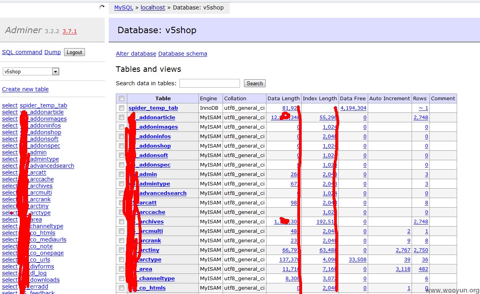The image size is (480, 294).
Task: Click select next to spider_temp_tab in the sidebar
Action: [10, 105]
